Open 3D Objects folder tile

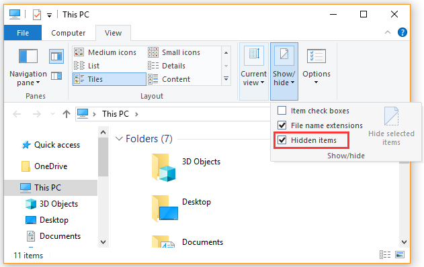(187, 168)
